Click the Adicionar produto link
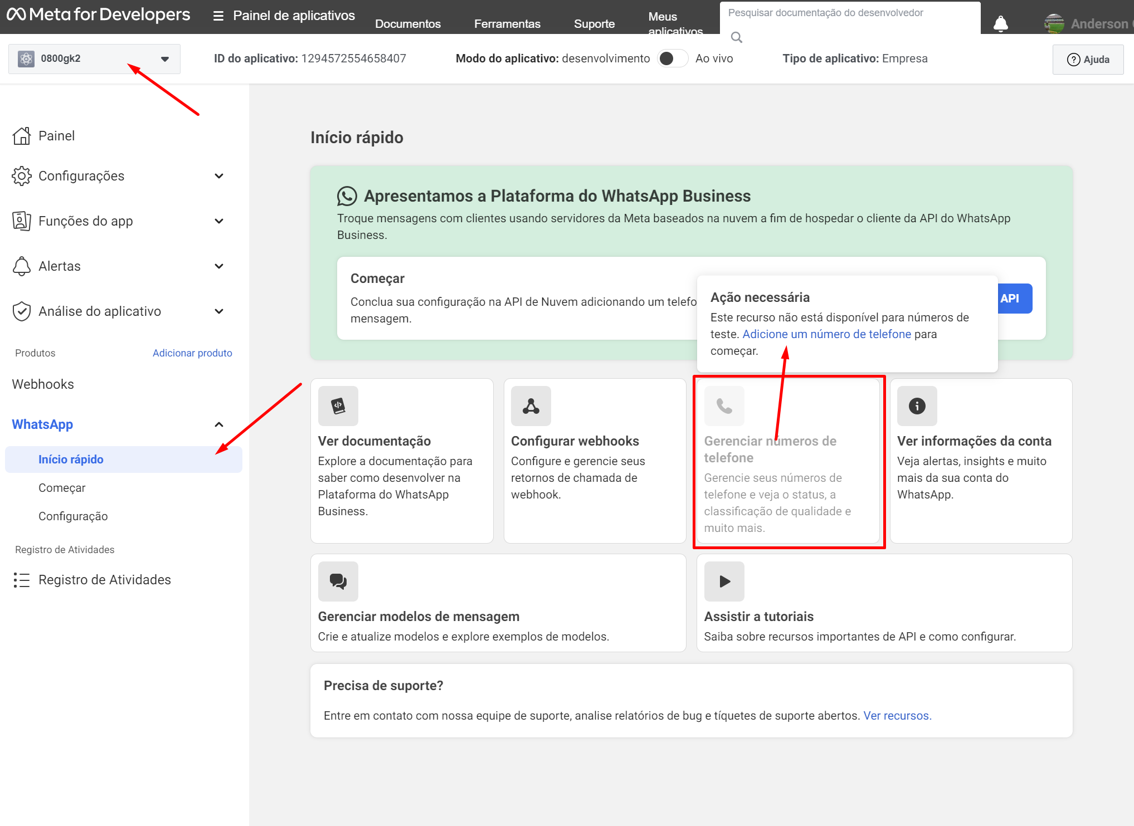 click(x=192, y=353)
